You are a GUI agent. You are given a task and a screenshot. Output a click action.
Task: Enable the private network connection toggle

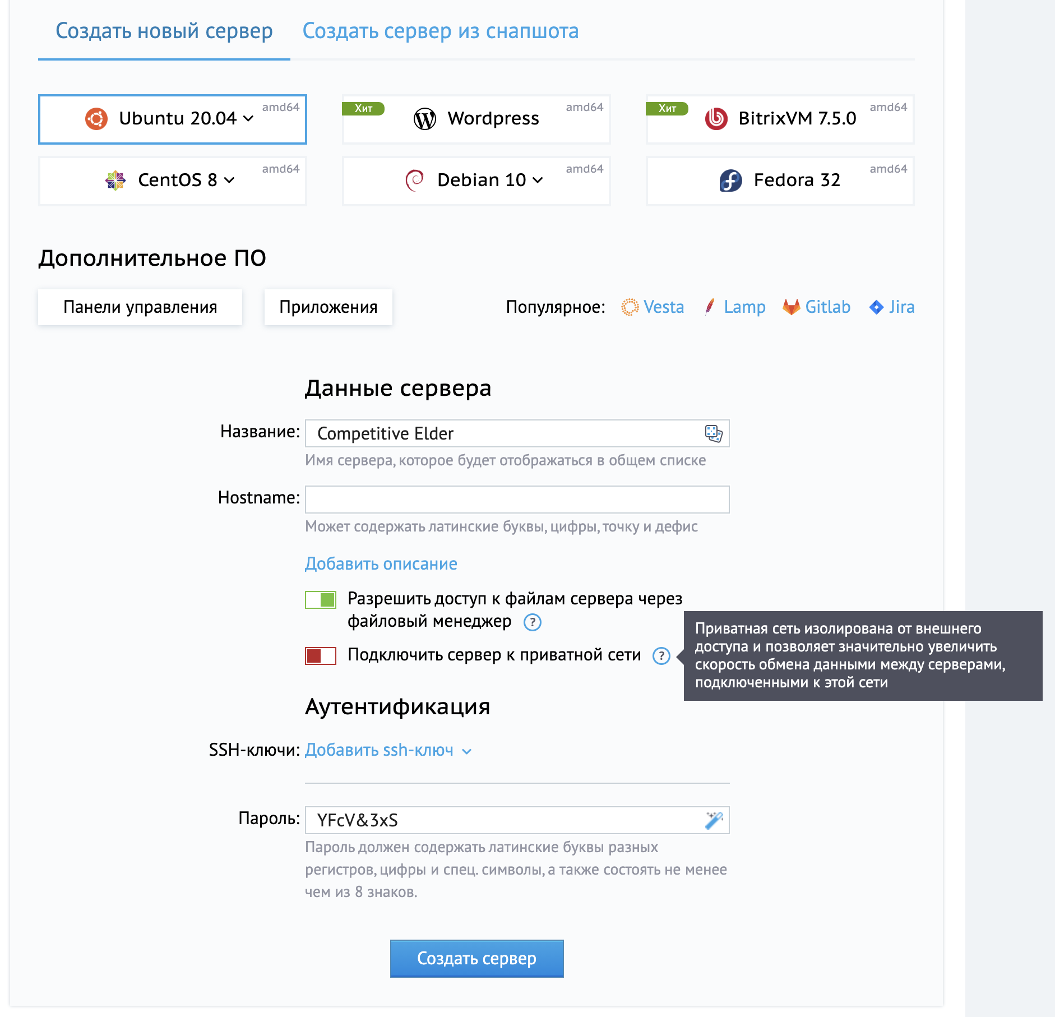tap(321, 656)
